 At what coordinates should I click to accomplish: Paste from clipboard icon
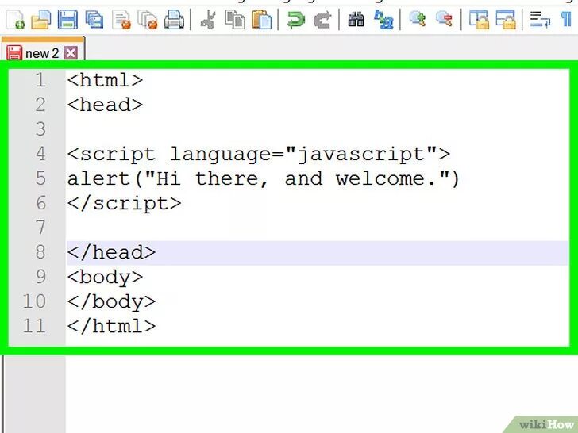(x=261, y=20)
